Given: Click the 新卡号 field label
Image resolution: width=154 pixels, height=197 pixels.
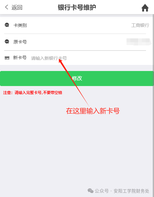Looking at the screenshot, I should click(20, 58).
